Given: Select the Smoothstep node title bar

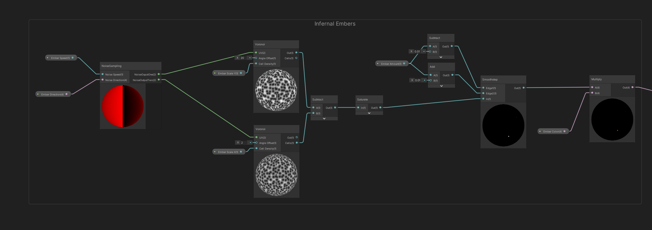Looking at the screenshot, I should click(503, 79).
